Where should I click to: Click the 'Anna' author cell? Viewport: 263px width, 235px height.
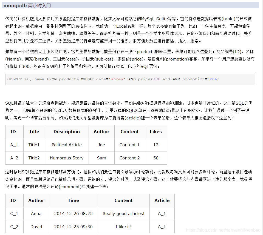36,214
